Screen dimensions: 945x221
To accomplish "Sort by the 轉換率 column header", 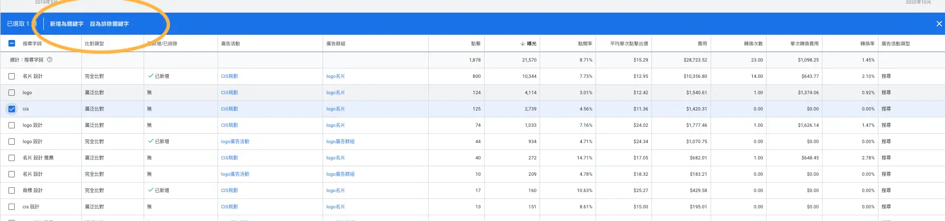I will tap(867, 44).
